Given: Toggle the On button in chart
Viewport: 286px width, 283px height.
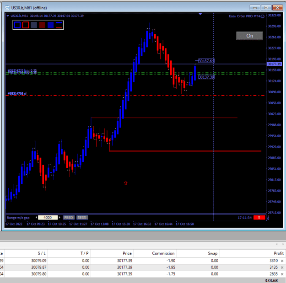Looking at the screenshot, I should 250,36.
